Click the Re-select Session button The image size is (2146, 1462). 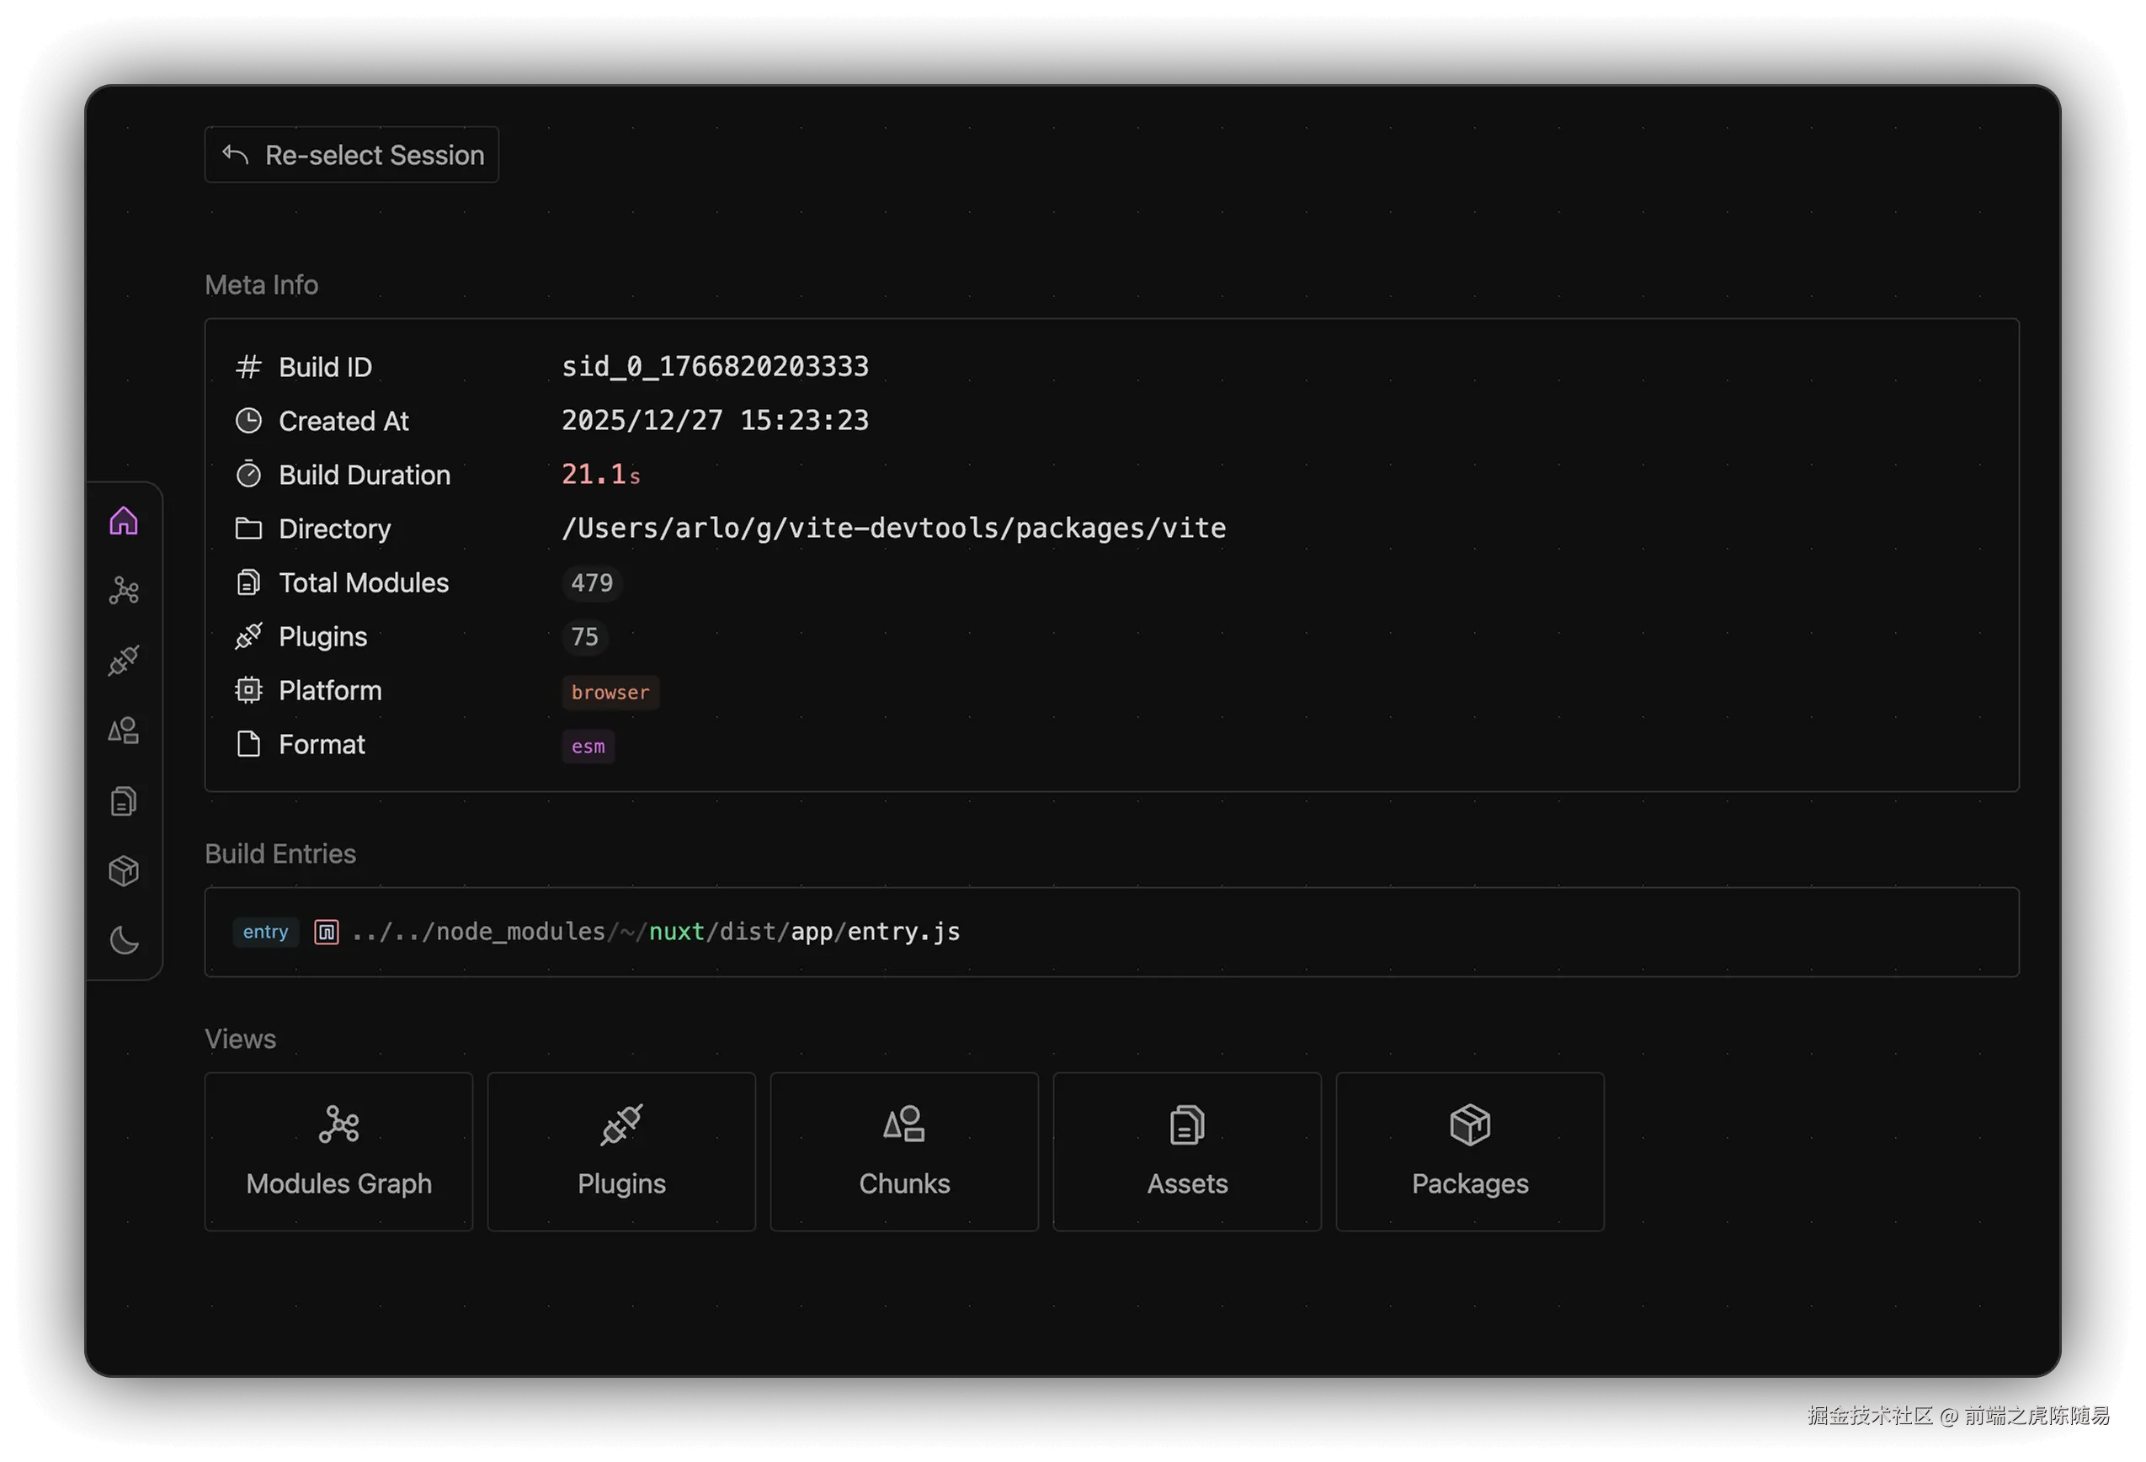352,155
